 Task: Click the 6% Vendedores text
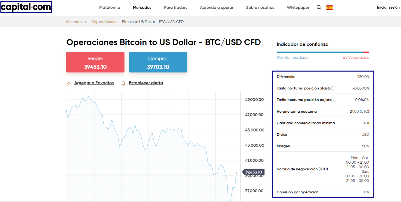point(356,58)
